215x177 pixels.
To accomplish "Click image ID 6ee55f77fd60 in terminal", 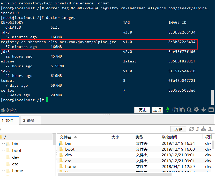I will (x=182, y=52).
